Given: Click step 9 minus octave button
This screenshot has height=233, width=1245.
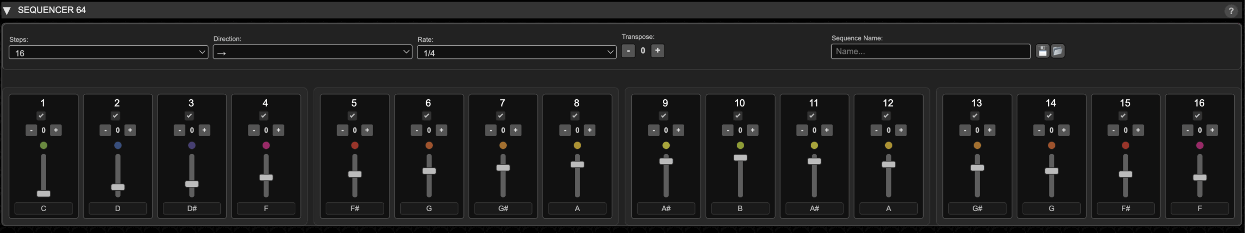Looking at the screenshot, I should (654, 130).
